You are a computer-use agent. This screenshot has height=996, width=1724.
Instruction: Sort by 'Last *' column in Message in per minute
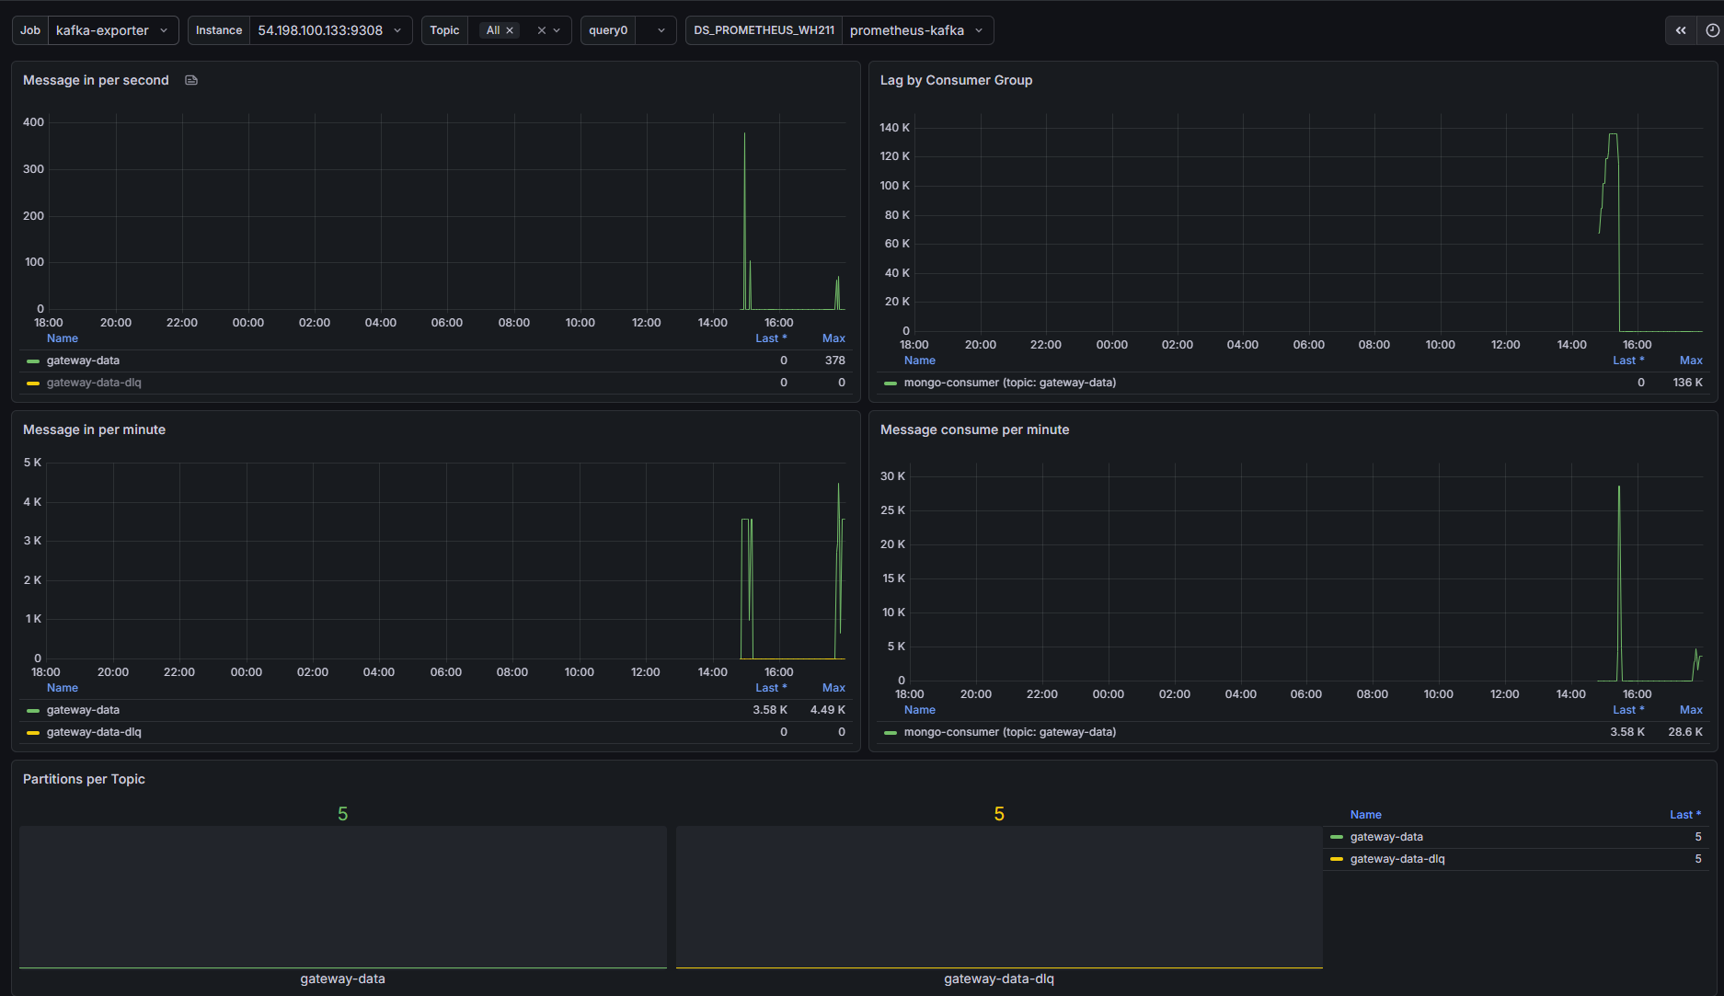pos(770,688)
